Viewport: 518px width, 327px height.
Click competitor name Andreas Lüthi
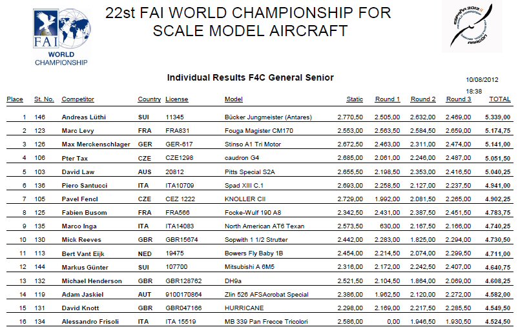83,117
